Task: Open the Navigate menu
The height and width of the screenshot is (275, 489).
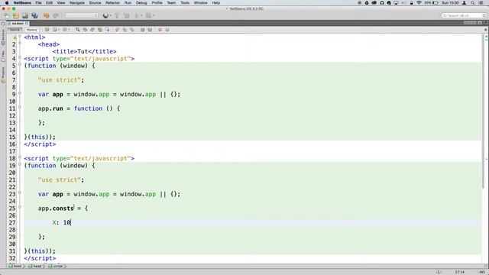Action: pyautogui.click(x=76, y=3)
